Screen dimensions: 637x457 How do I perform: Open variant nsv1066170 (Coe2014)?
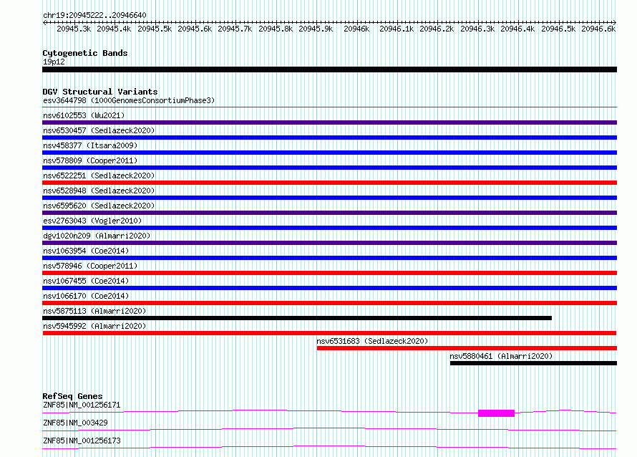click(x=86, y=296)
